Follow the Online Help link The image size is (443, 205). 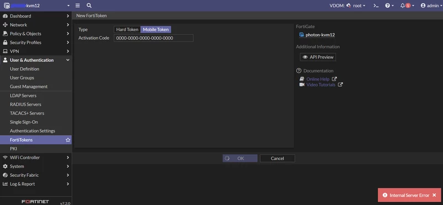click(318, 79)
